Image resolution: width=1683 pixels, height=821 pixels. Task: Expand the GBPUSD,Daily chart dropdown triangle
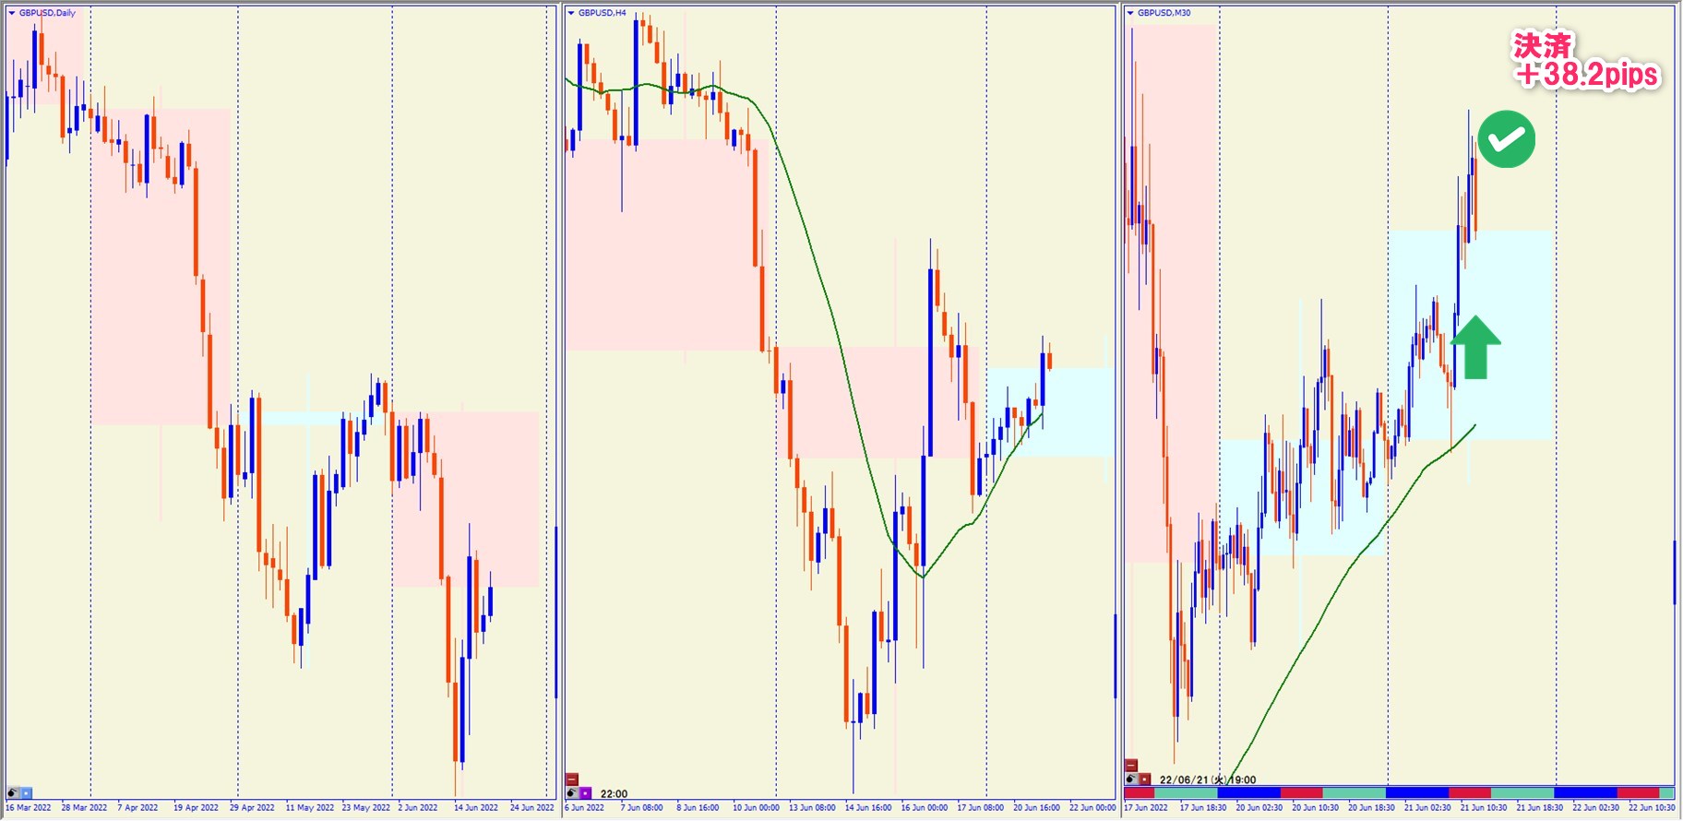12,13
